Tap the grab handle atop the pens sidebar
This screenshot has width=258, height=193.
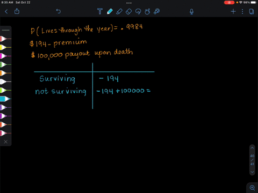(x=6, y=30)
